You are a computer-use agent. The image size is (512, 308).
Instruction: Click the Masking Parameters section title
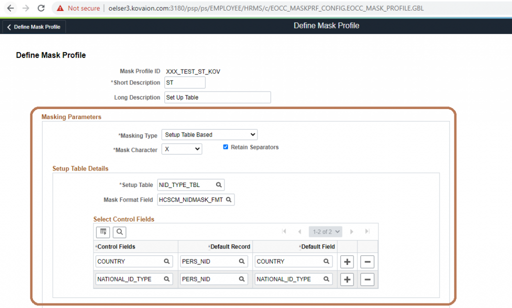coord(71,117)
